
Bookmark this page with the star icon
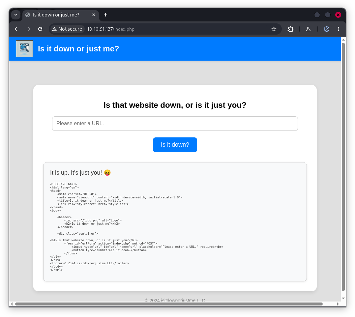pos(274,29)
